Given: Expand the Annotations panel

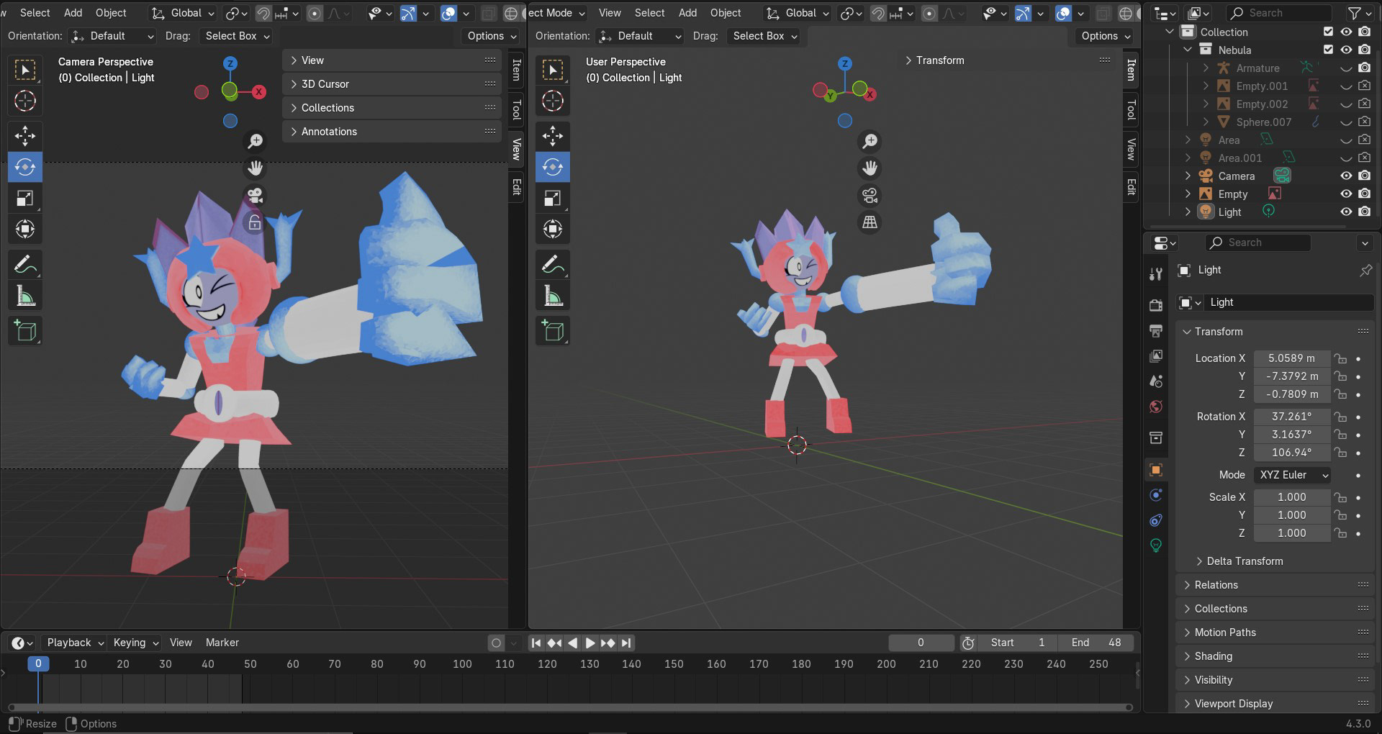Looking at the screenshot, I should [x=392, y=132].
